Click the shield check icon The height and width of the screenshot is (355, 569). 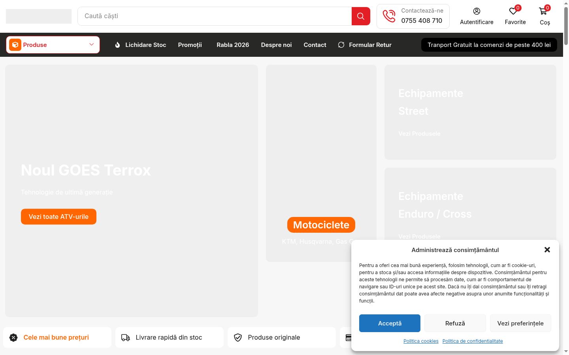point(238,337)
